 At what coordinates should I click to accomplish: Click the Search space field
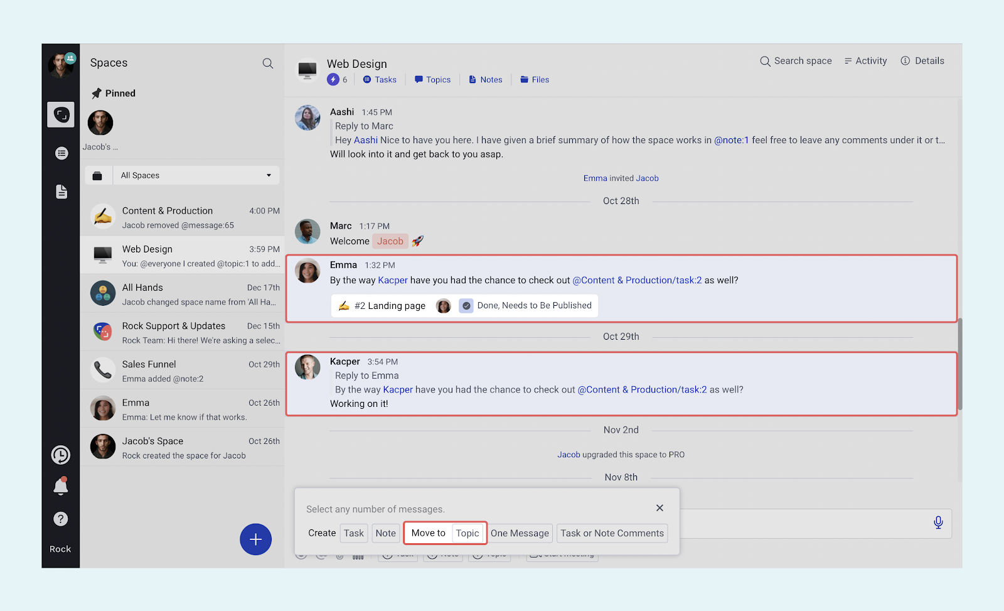796,61
